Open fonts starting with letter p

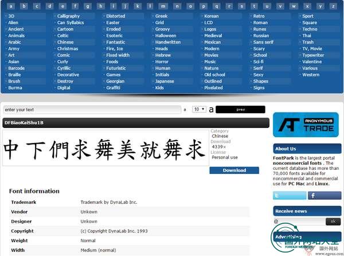coord(204,6)
